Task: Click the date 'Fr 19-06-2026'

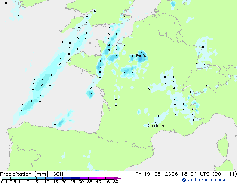Action: [157, 174]
